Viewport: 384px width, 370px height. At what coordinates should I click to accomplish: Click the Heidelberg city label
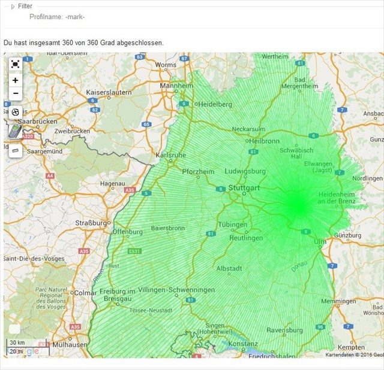(215, 104)
